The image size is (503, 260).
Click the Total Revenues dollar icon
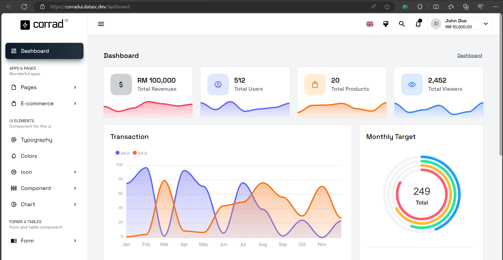[121, 85]
